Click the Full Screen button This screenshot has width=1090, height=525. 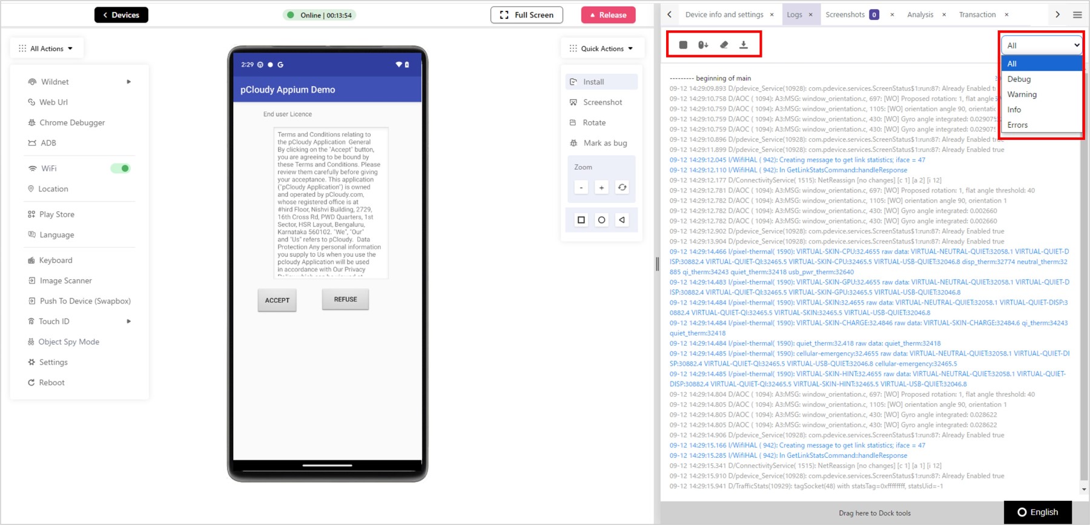pyautogui.click(x=527, y=15)
